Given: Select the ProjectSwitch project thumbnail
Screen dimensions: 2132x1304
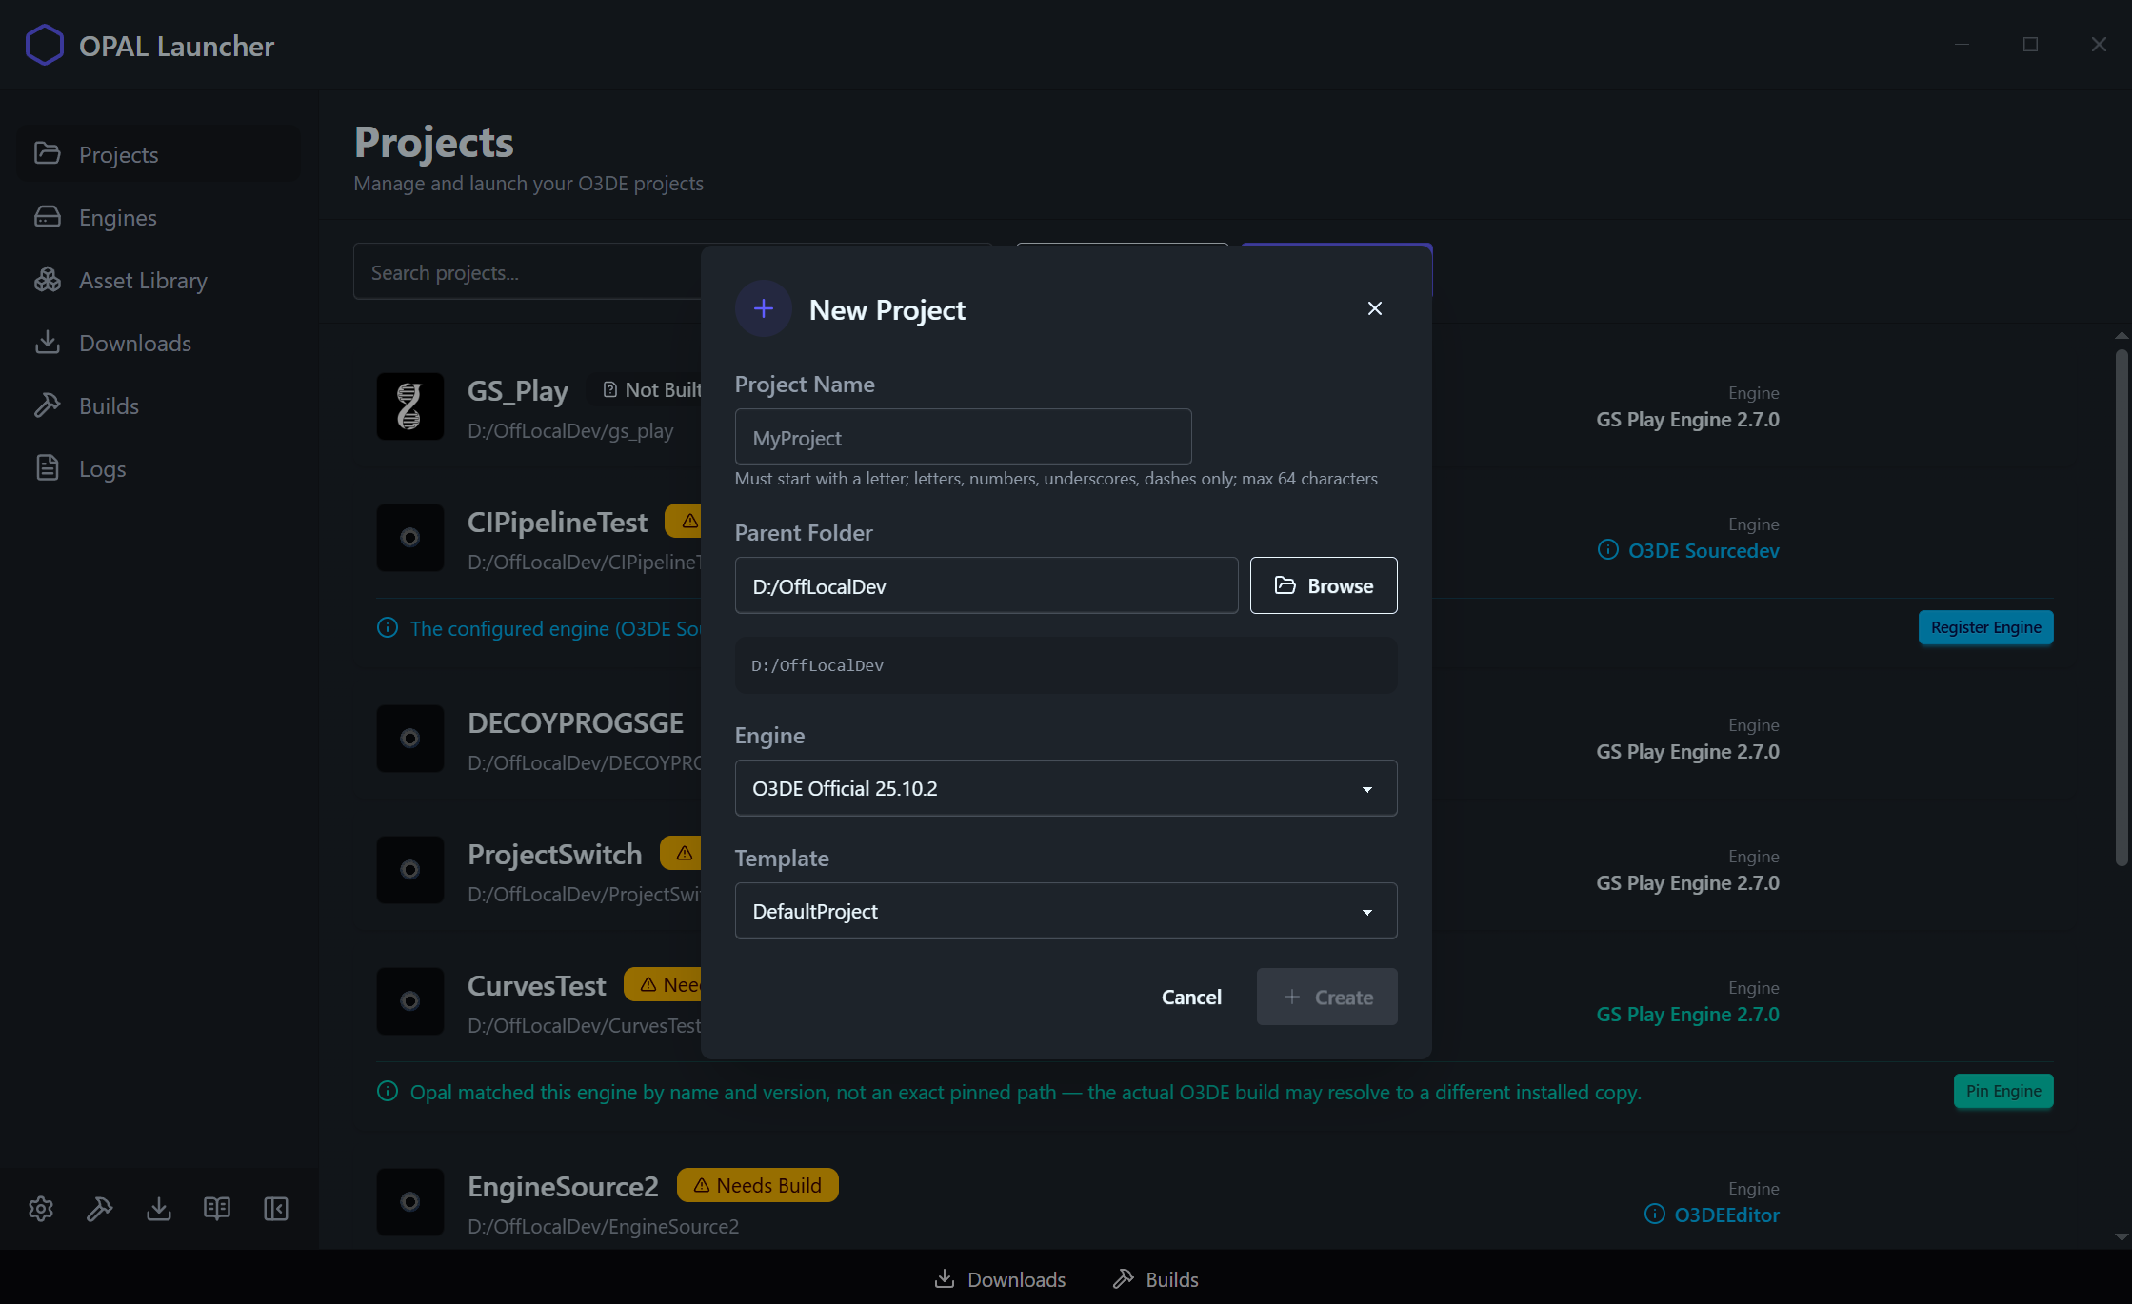Looking at the screenshot, I should [x=409, y=870].
